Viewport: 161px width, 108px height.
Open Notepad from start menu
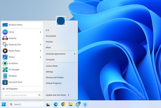click(12, 76)
